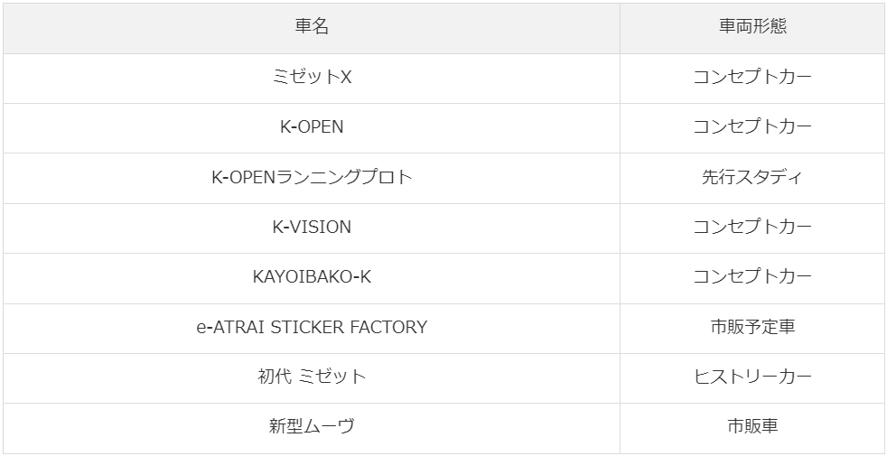This screenshot has height=456, width=887.
Task: Click the ヒストリーカー cell
Action: (x=752, y=378)
